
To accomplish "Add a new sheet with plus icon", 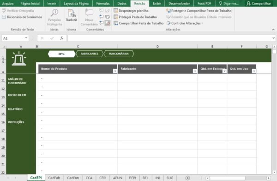I will pyautogui.click(x=187, y=178).
